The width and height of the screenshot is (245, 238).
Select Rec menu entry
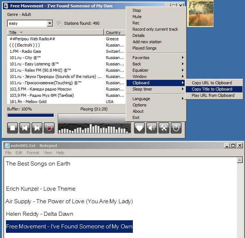pyautogui.click(x=156, y=23)
